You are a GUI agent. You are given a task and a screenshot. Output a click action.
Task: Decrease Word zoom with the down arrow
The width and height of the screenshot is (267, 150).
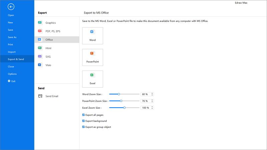152,95
